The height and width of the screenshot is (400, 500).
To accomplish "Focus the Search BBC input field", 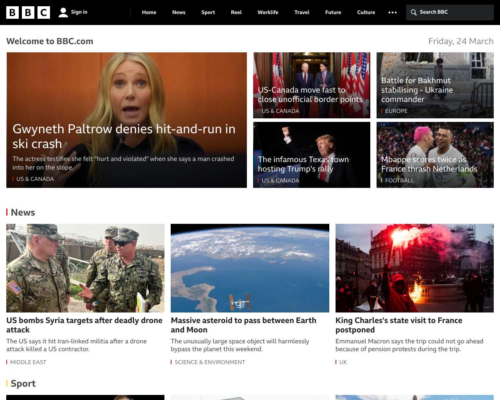I will 450,12.
